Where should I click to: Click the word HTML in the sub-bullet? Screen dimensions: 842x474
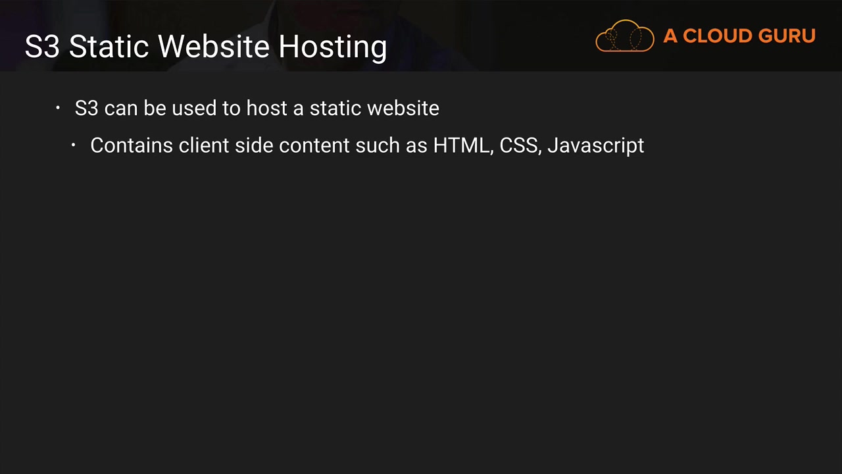(x=462, y=146)
